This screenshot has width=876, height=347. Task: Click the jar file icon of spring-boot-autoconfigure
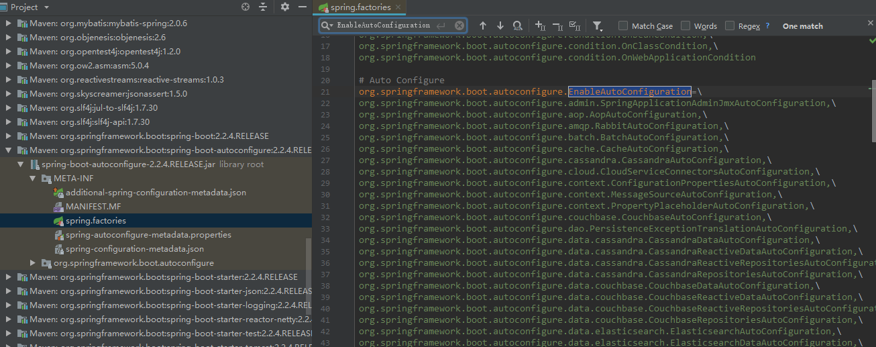tap(34, 164)
